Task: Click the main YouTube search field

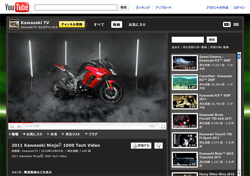Action: click(76, 8)
